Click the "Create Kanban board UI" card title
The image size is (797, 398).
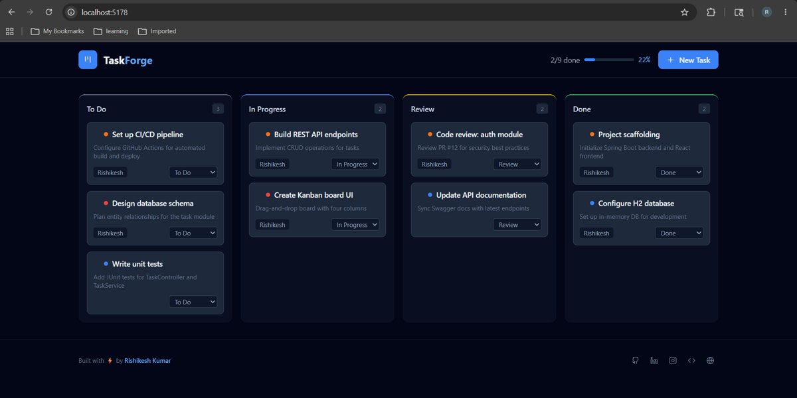pos(313,195)
